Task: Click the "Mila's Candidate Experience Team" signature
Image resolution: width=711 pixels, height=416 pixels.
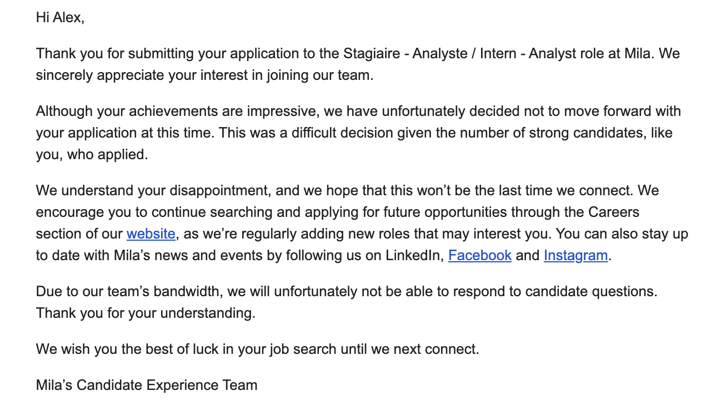Action: point(147,385)
